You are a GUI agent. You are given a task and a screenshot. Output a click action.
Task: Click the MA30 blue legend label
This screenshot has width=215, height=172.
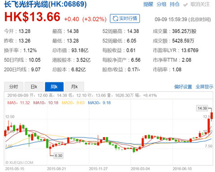[x=99, y=103]
